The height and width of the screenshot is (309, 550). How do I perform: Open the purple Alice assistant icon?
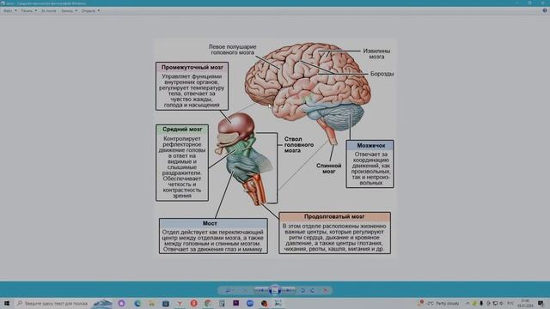click(121, 303)
